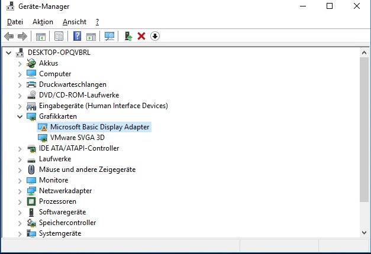371x254 pixels.
Task: Expand the Computer category
Action: point(20,74)
